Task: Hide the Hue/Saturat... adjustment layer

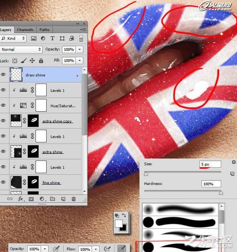Action: click(3, 105)
